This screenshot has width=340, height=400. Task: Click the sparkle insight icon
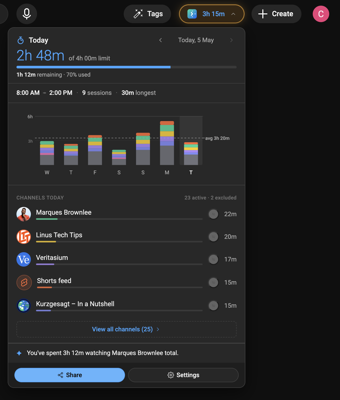tap(19, 353)
